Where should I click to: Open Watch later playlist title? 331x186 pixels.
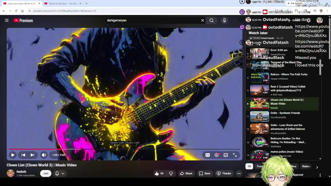[x=258, y=33]
